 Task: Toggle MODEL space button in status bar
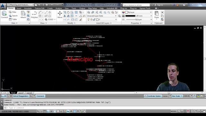coord(173,111)
